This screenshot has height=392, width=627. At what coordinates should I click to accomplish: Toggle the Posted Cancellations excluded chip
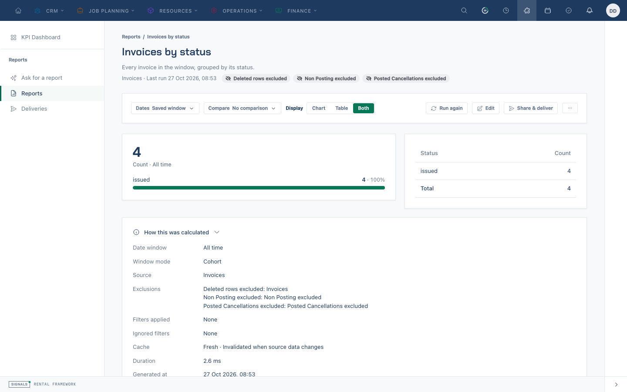(x=406, y=78)
